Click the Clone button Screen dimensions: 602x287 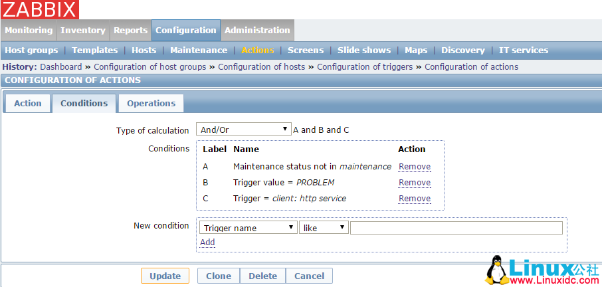219,276
